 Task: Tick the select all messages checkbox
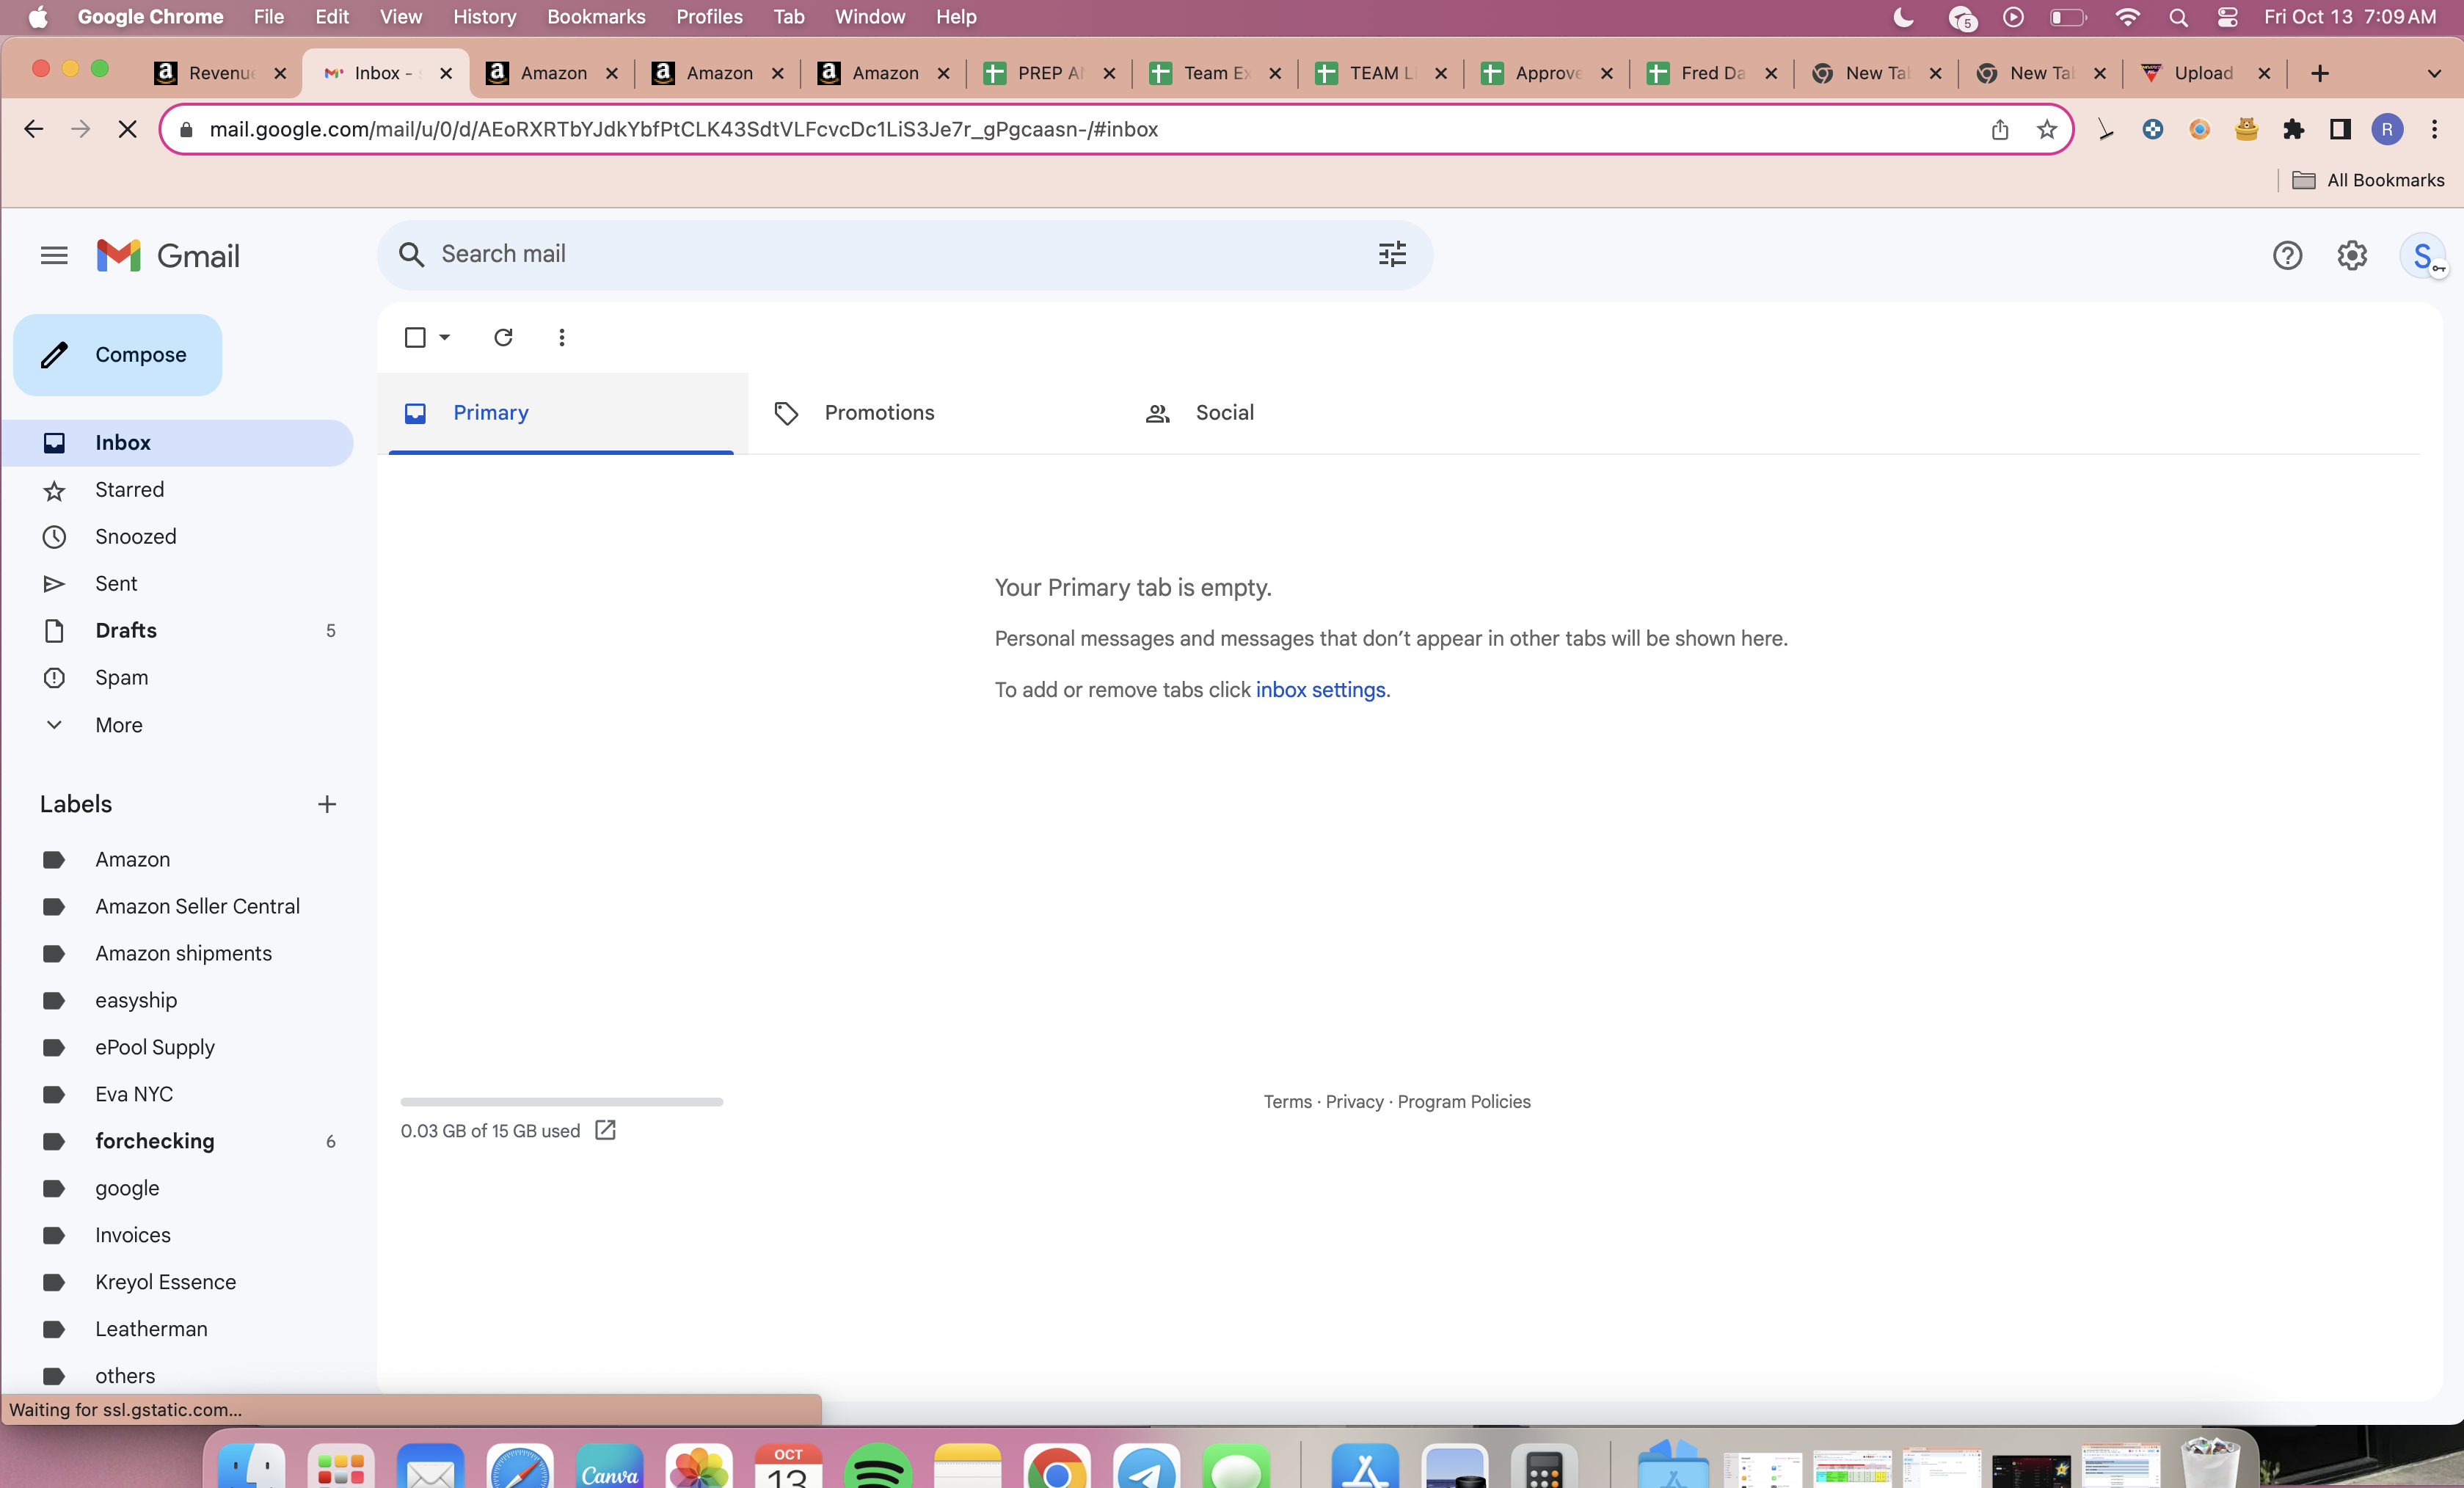pyautogui.click(x=415, y=337)
